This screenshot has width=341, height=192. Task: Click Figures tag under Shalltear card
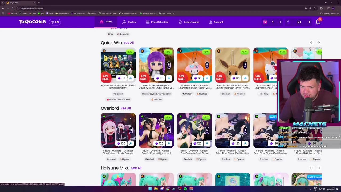coord(124,159)
